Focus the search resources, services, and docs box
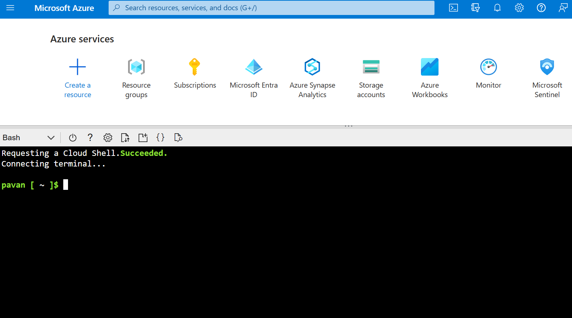The image size is (572, 318). [271, 8]
